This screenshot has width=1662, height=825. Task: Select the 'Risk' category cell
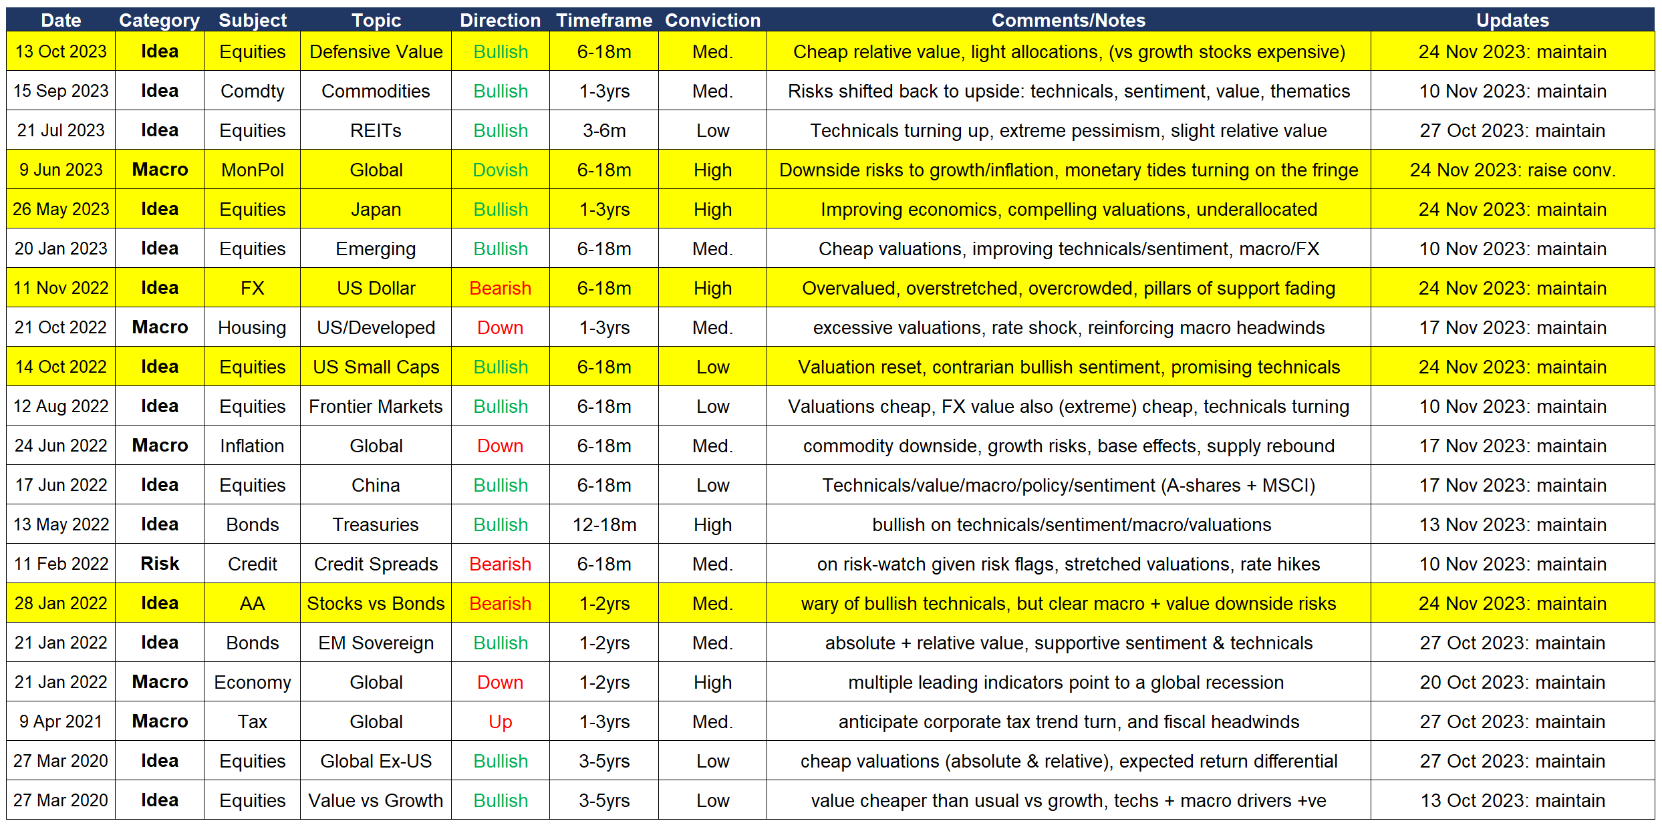pos(159,564)
